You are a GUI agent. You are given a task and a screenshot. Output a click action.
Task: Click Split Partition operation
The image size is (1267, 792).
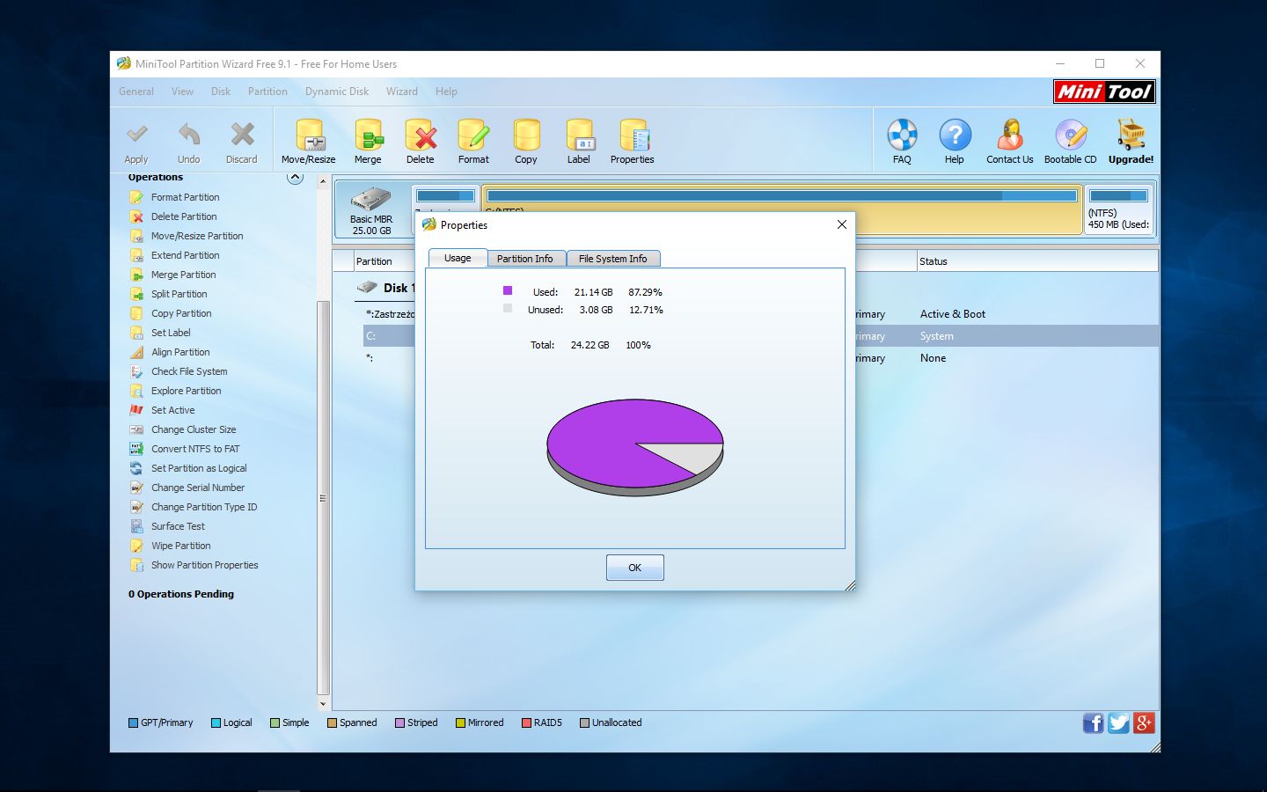(x=179, y=294)
